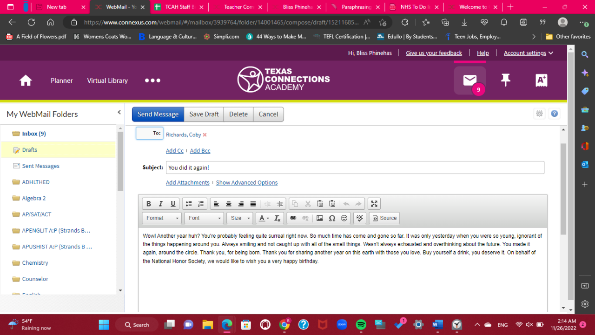The width and height of the screenshot is (595, 335).
Task: Toggle bold formatting in the editor
Action: click(149, 204)
